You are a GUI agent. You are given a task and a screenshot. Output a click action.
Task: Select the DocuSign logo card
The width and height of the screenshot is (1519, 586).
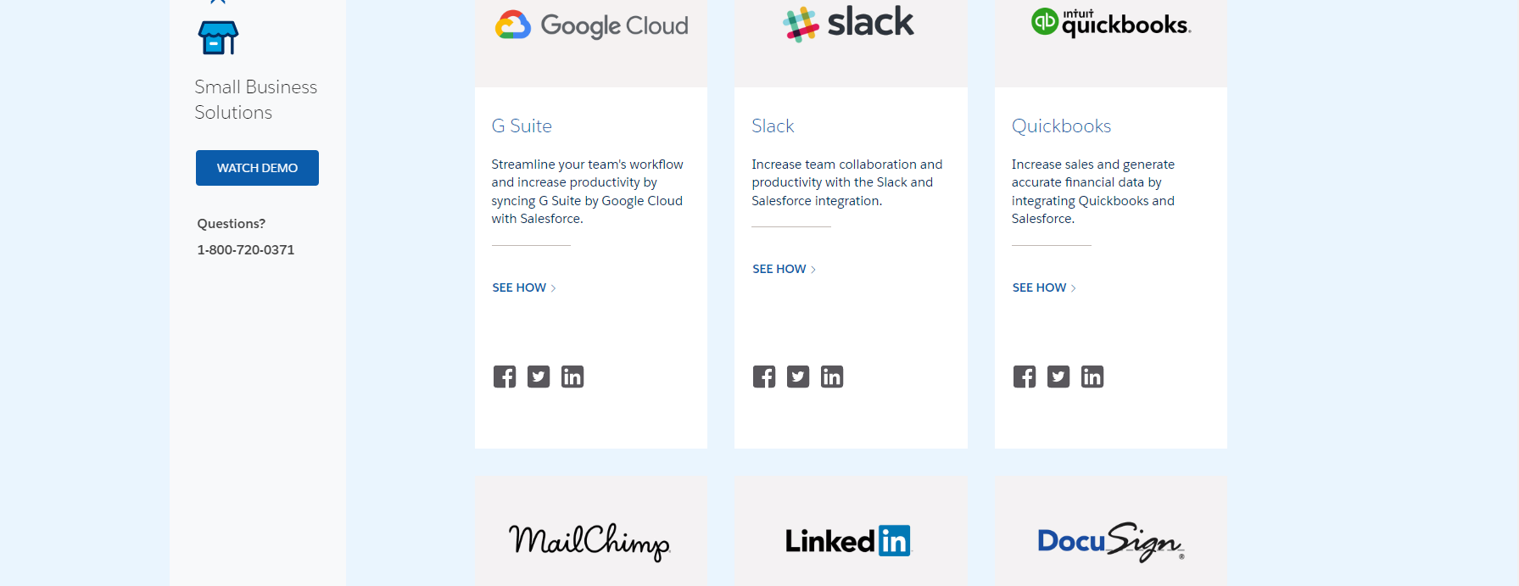pos(1110,540)
